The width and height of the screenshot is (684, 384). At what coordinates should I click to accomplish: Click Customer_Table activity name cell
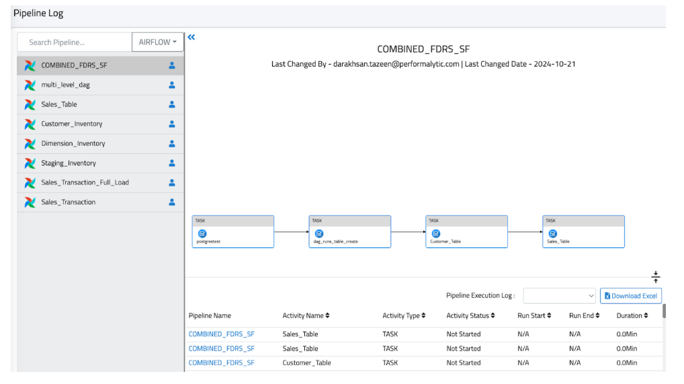306,363
